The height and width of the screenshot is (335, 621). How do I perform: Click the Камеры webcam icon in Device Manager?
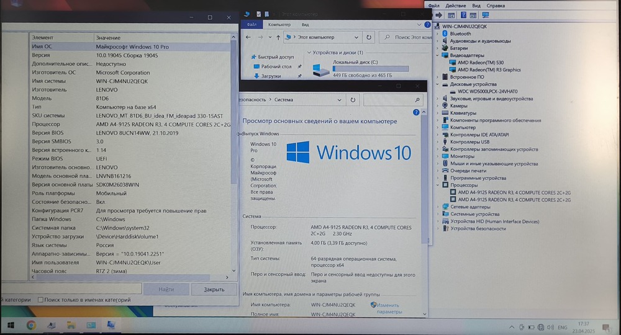pos(445,105)
